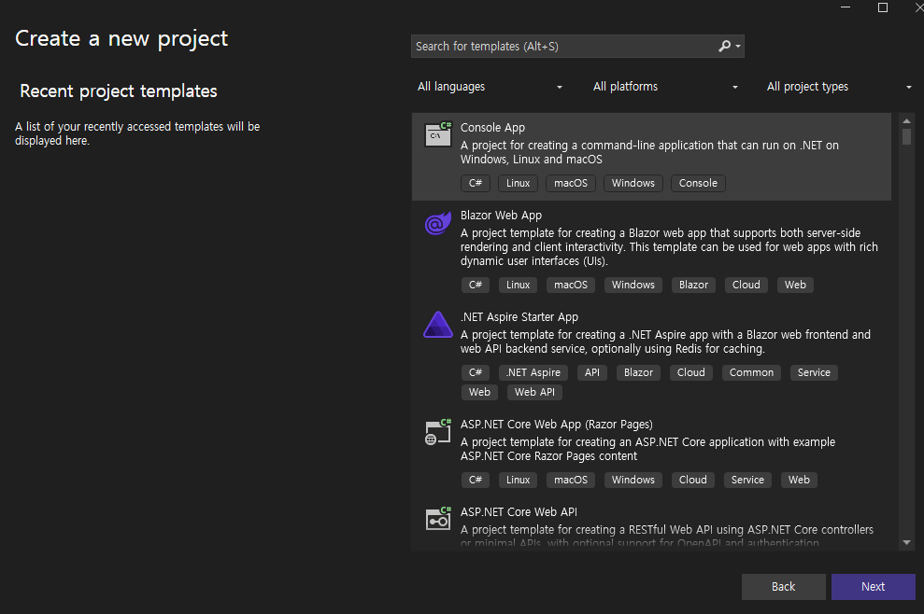924x614 pixels.
Task: Click the Recent project templates heading
Action: (x=119, y=91)
